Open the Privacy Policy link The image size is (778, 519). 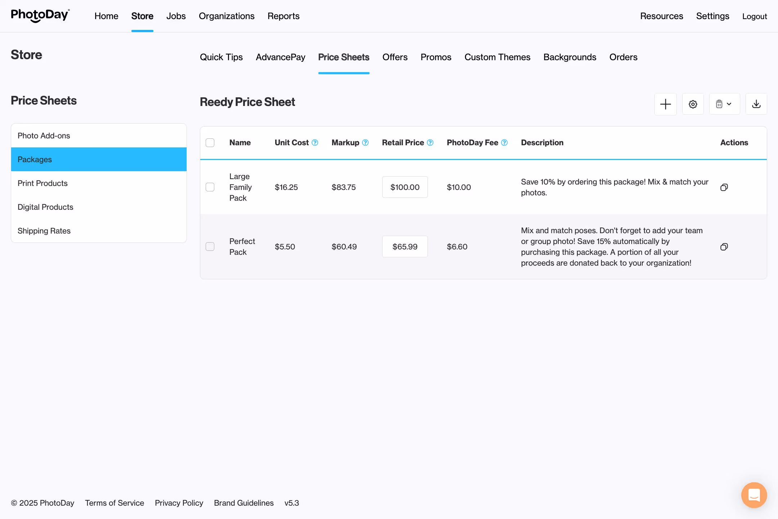tap(179, 503)
